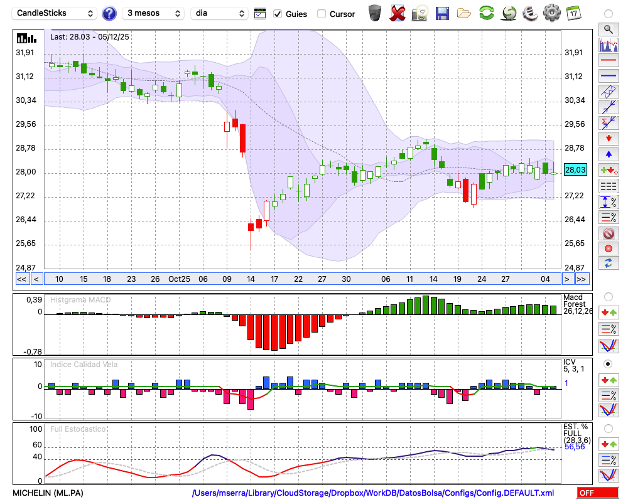Expand the dia interval dropdown
The image size is (628, 502).
tap(220, 13)
